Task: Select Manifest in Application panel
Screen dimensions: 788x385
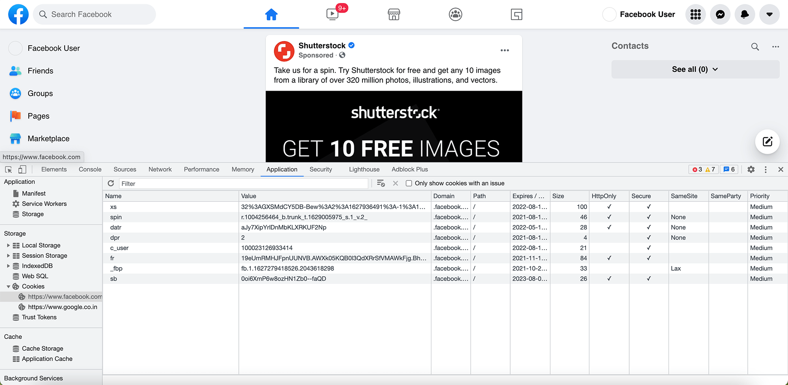Action: tap(34, 193)
